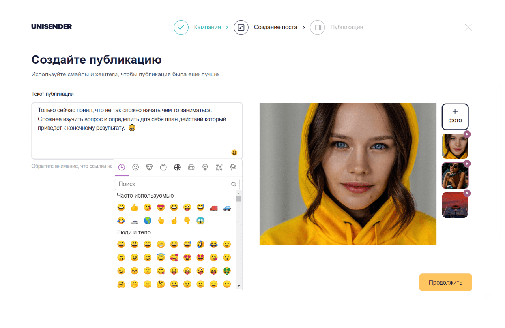Insert the face with raised eyebrow emoji
The width and height of the screenshot is (505, 328).
187,284
